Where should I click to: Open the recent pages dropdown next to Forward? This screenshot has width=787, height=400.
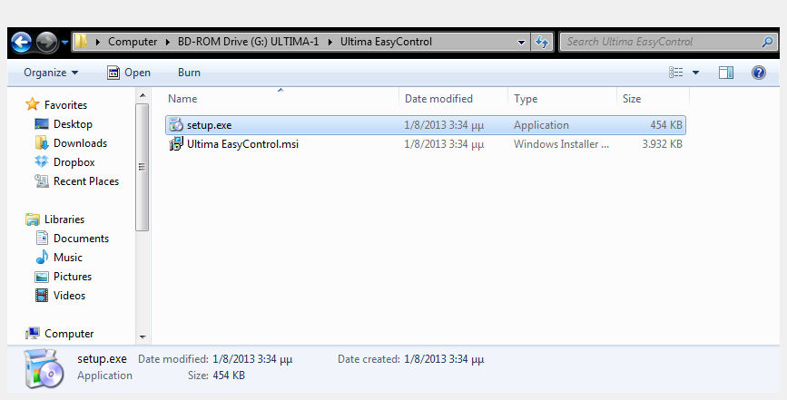click(x=64, y=43)
